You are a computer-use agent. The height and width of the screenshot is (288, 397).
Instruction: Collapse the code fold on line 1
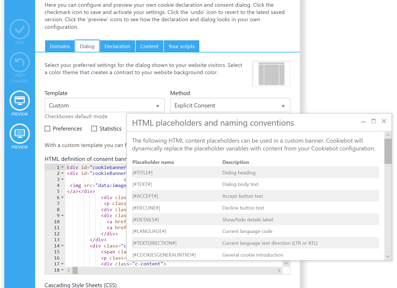click(62, 167)
